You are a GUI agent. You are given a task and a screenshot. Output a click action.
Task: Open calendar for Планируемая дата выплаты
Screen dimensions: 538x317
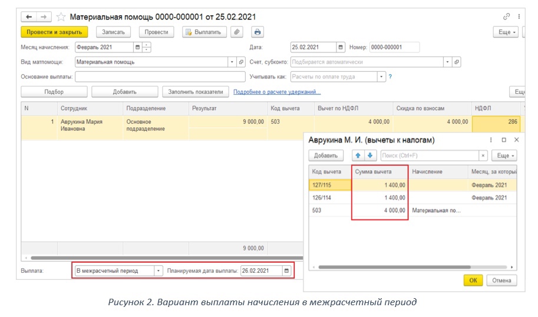pos(286,270)
